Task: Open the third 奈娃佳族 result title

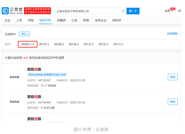Action: coord(34,119)
